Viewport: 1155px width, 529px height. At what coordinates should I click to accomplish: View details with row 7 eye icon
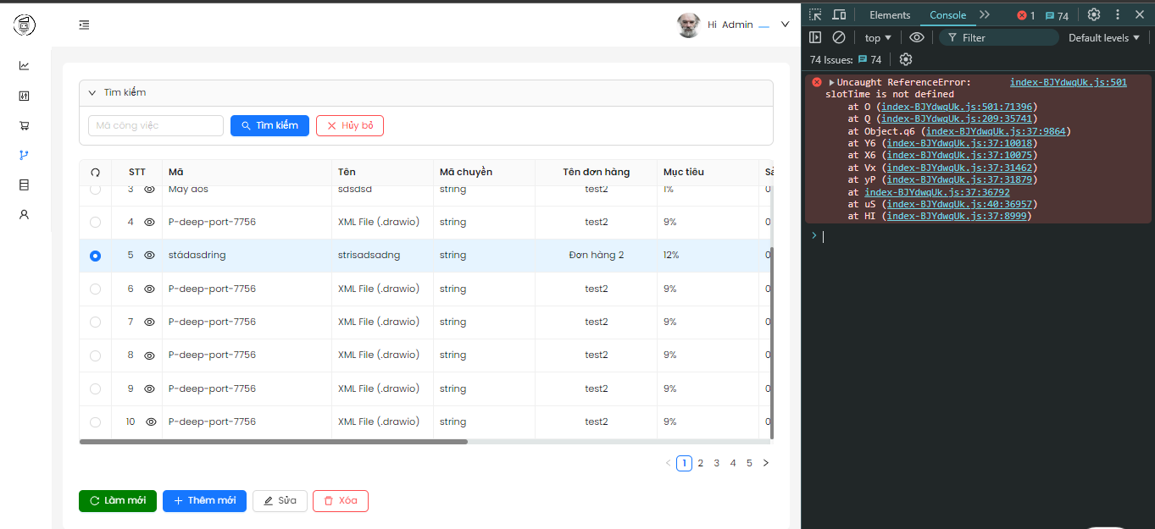[149, 322]
